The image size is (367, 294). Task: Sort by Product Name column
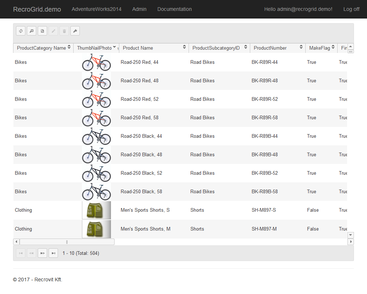pyautogui.click(x=184, y=47)
